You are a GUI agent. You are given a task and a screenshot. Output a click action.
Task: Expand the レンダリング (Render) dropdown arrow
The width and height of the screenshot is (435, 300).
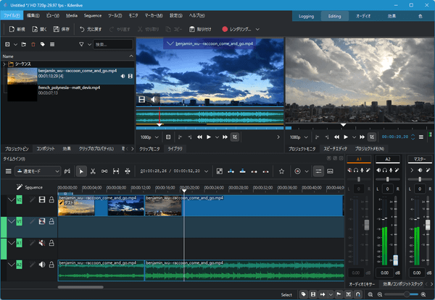257,29
